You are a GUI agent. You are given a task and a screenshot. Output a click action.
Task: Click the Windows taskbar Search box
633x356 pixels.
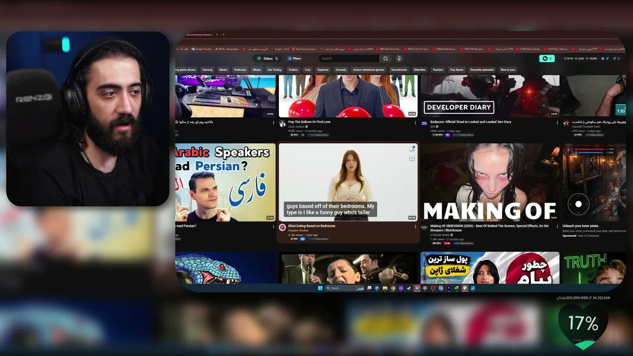pyautogui.click(x=345, y=288)
